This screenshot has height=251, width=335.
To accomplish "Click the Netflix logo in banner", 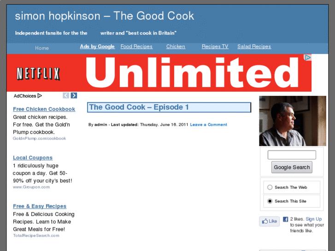I will click(x=38, y=74).
